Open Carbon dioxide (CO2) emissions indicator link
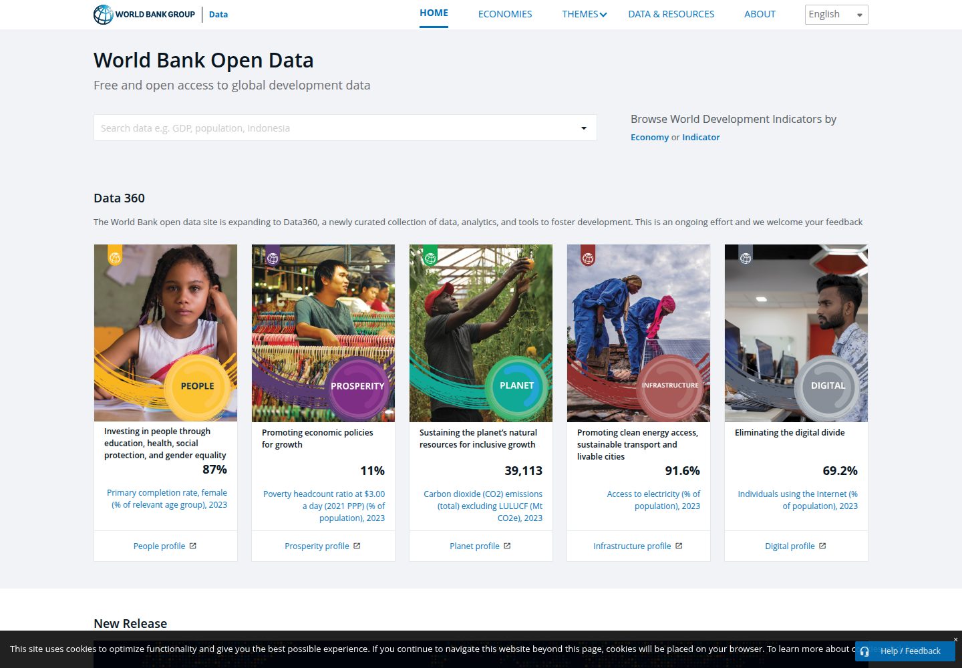Image resolution: width=962 pixels, height=668 pixels. point(483,506)
